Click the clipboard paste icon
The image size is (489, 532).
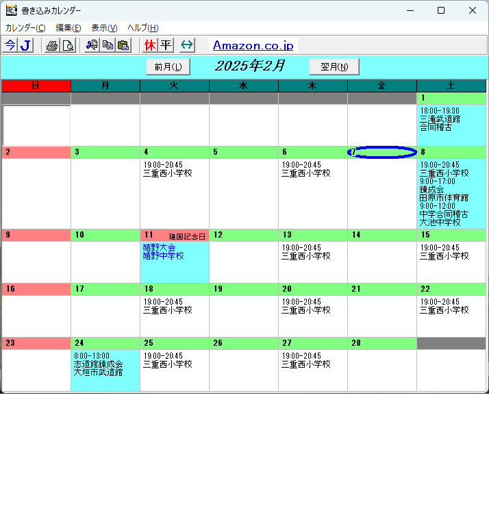pos(123,45)
